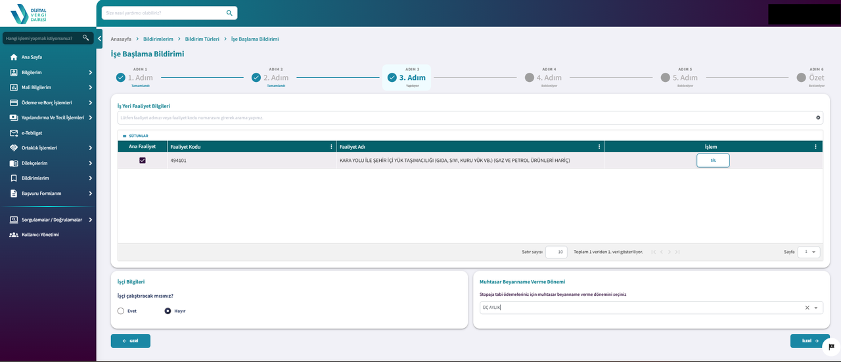
Task: Click the İLERİ next button
Action: click(x=810, y=341)
